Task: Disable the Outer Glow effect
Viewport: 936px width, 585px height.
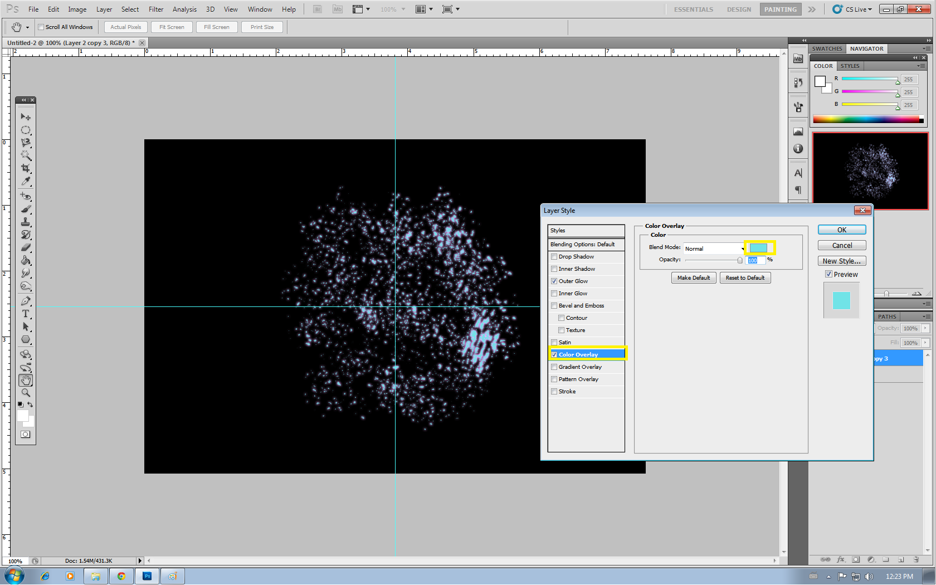Action: pyautogui.click(x=554, y=281)
